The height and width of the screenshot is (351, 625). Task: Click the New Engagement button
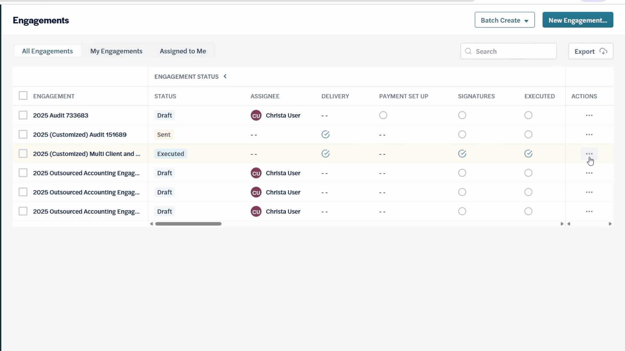(578, 20)
